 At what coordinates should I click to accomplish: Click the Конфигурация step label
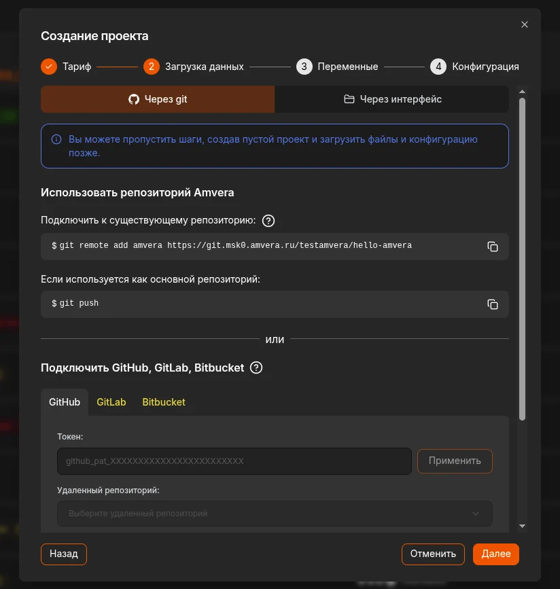485,67
